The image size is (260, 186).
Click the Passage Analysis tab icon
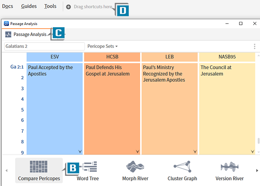click(8, 34)
